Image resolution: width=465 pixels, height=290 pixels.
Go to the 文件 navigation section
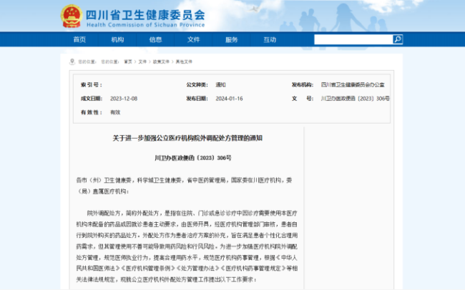(193, 39)
